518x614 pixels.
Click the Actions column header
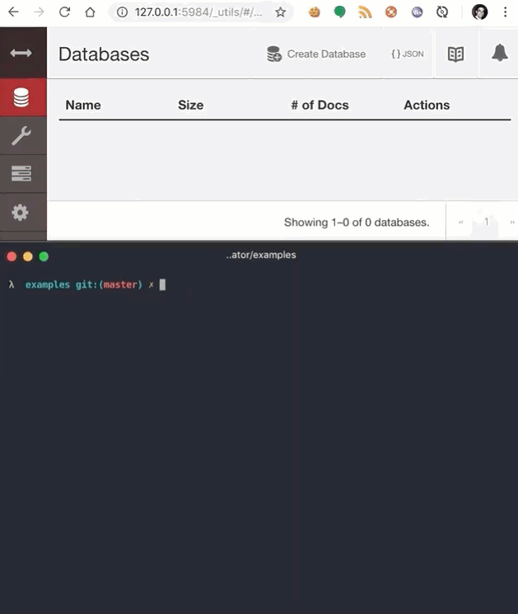427,105
